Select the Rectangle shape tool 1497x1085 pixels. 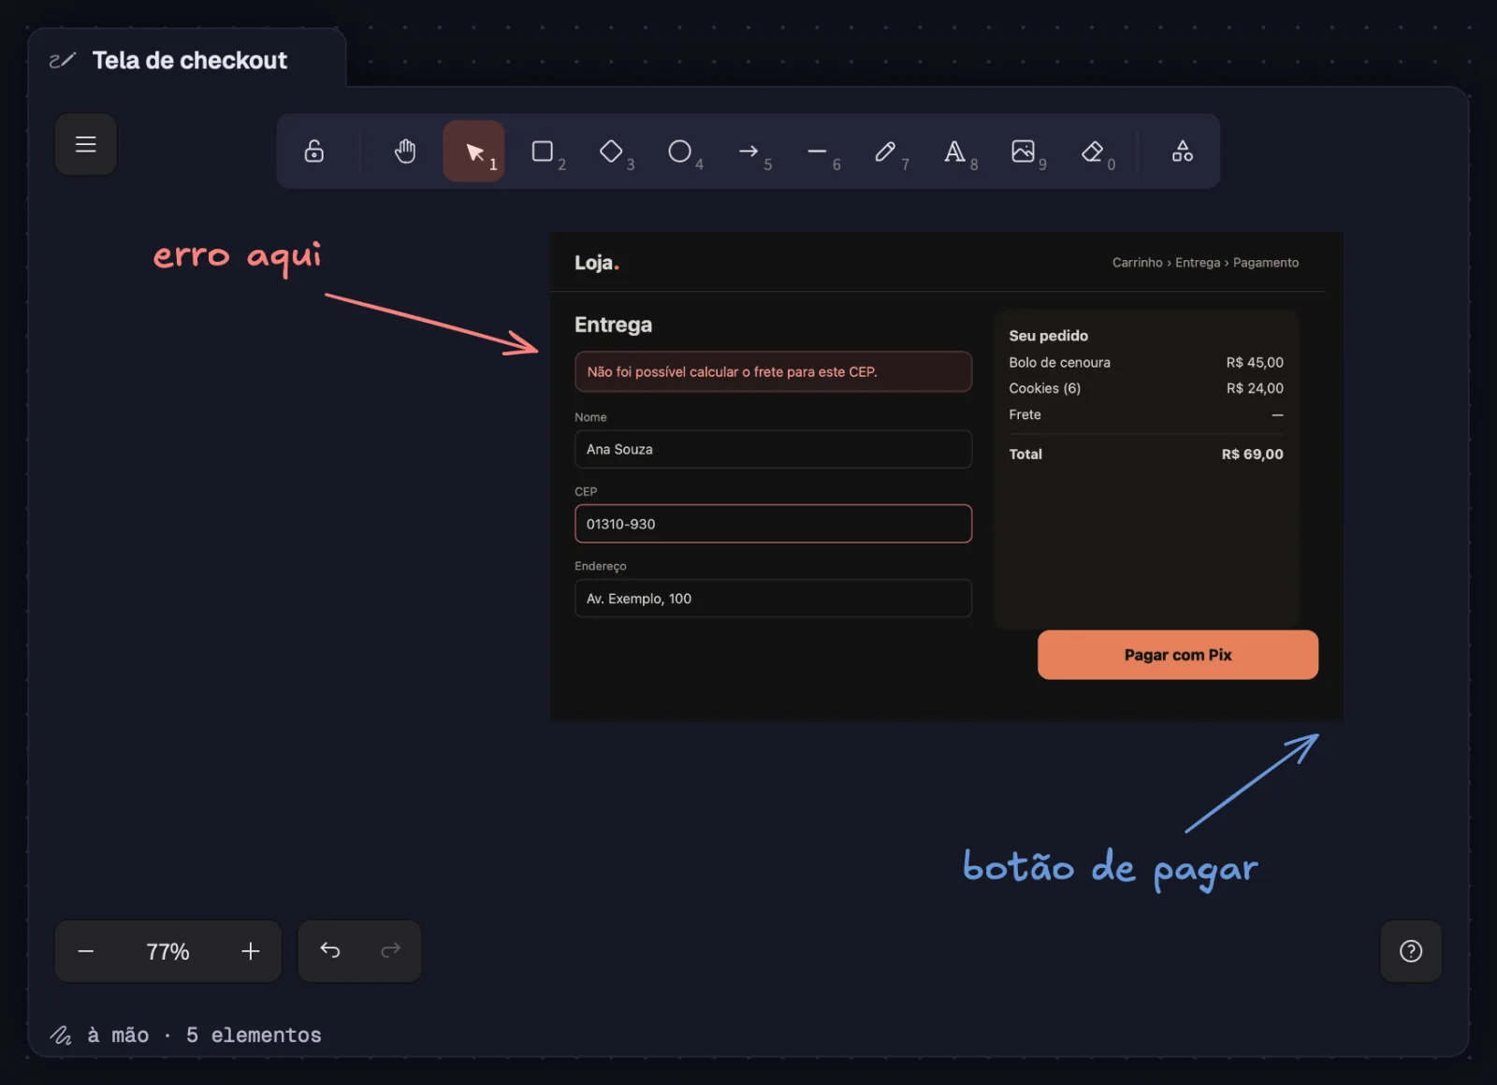coord(543,152)
